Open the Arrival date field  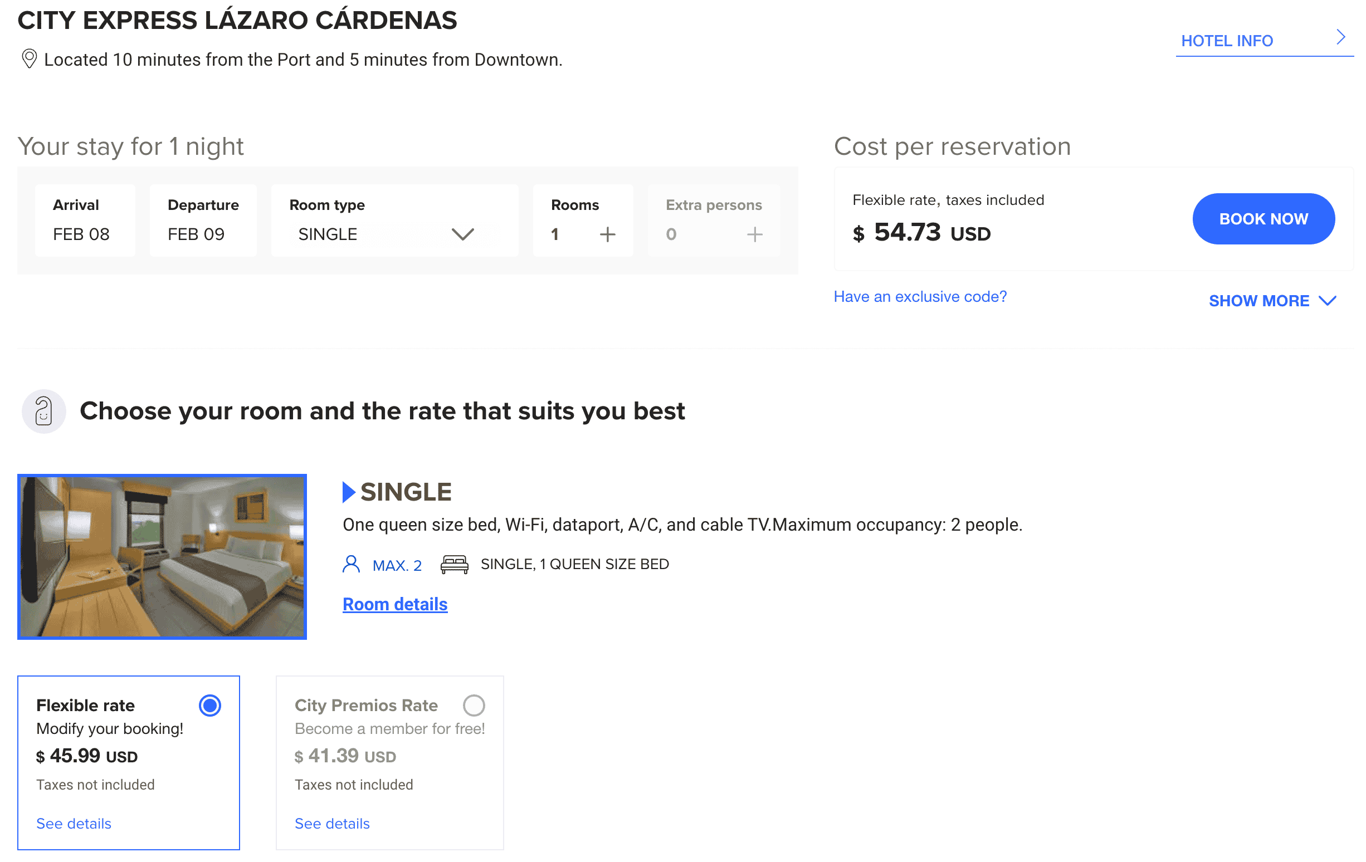[85, 221]
